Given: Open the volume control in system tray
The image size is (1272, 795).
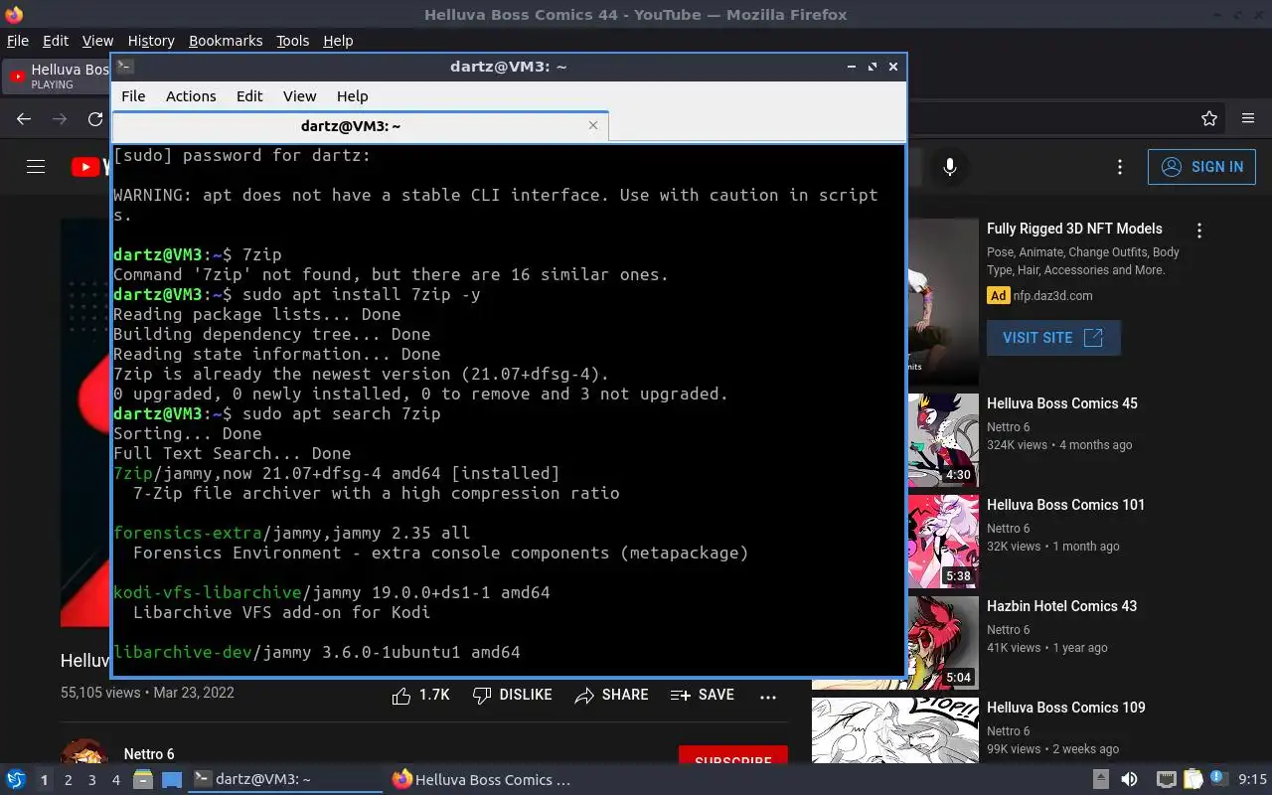Looking at the screenshot, I should 1129,780.
